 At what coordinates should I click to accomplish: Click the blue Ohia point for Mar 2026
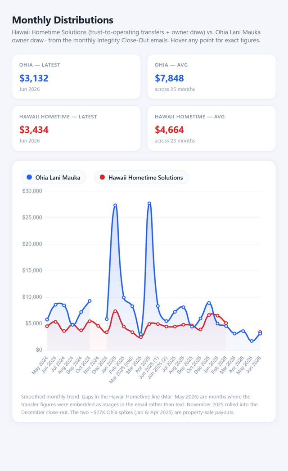(x=234, y=333)
